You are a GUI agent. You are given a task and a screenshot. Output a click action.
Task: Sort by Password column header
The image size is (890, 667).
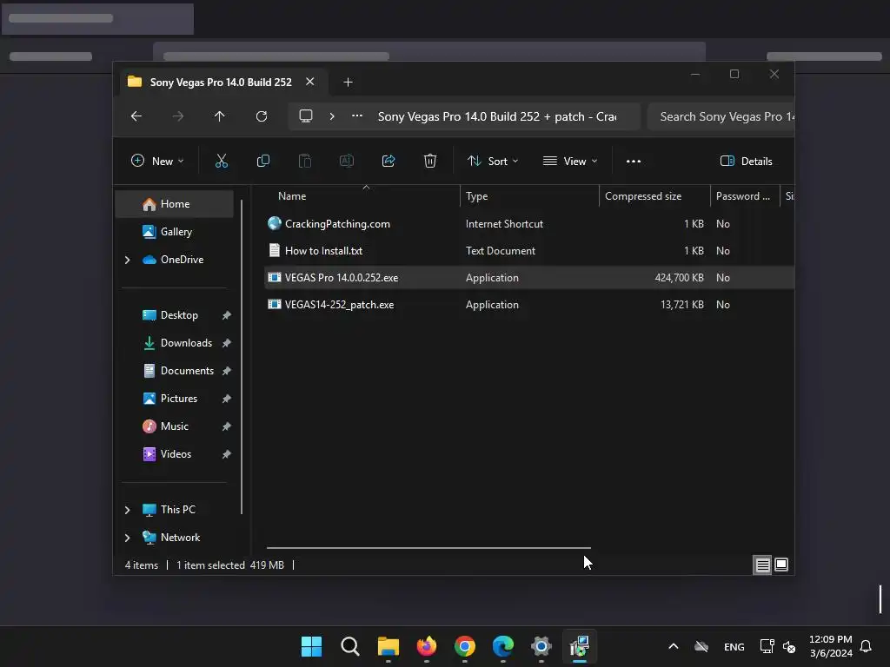click(745, 196)
